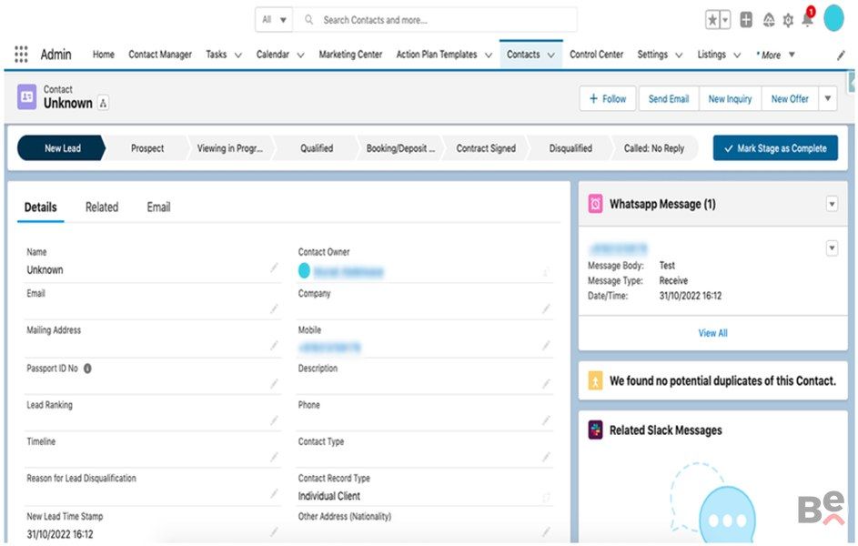Select the Prospect stage in path
The width and height of the screenshot is (858, 546).
click(x=147, y=148)
